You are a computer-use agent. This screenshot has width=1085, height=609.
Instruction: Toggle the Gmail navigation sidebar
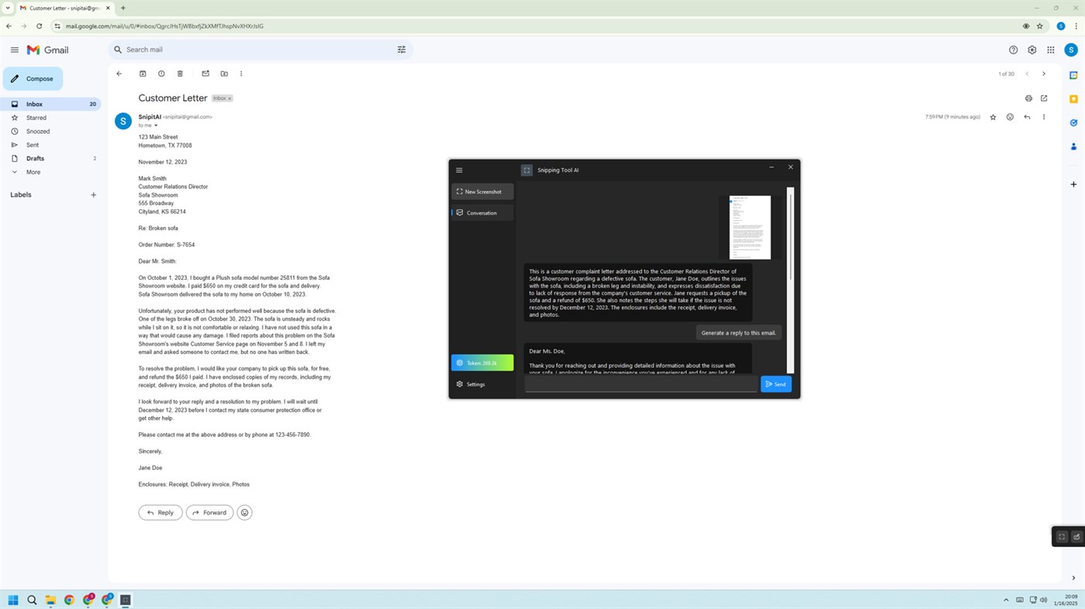[x=14, y=50]
